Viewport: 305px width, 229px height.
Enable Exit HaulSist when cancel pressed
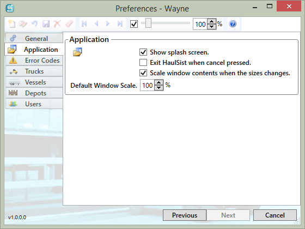tap(143, 63)
